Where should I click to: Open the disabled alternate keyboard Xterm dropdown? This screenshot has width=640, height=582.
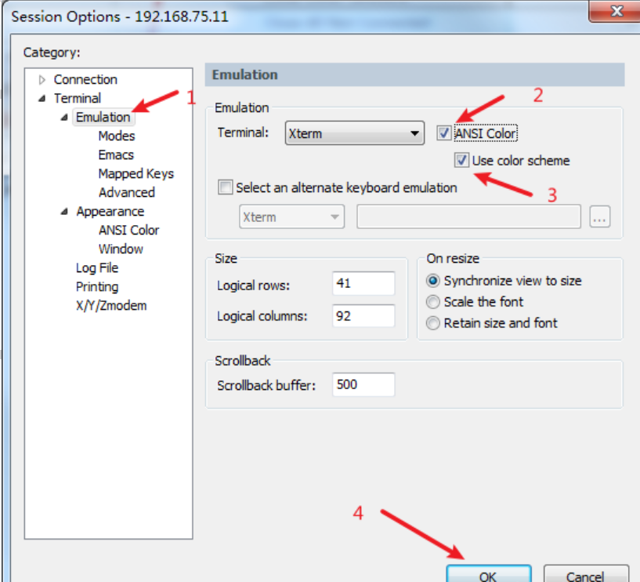[291, 217]
